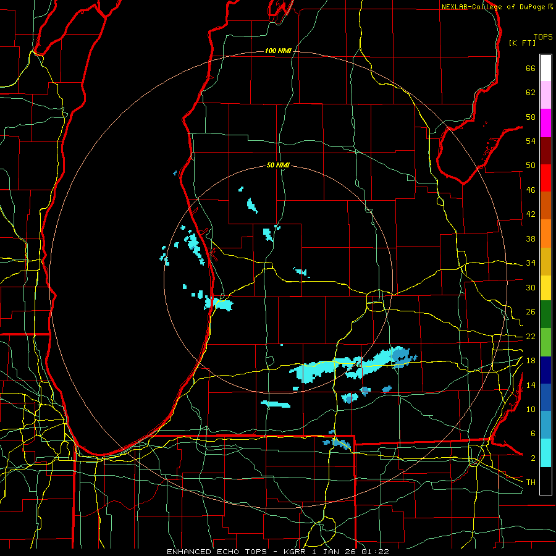The height and width of the screenshot is (556, 556).
Task: Click the 6 value on the legend
Action: pos(533,434)
